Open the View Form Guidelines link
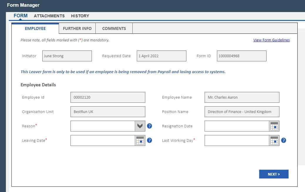 coord(271,40)
